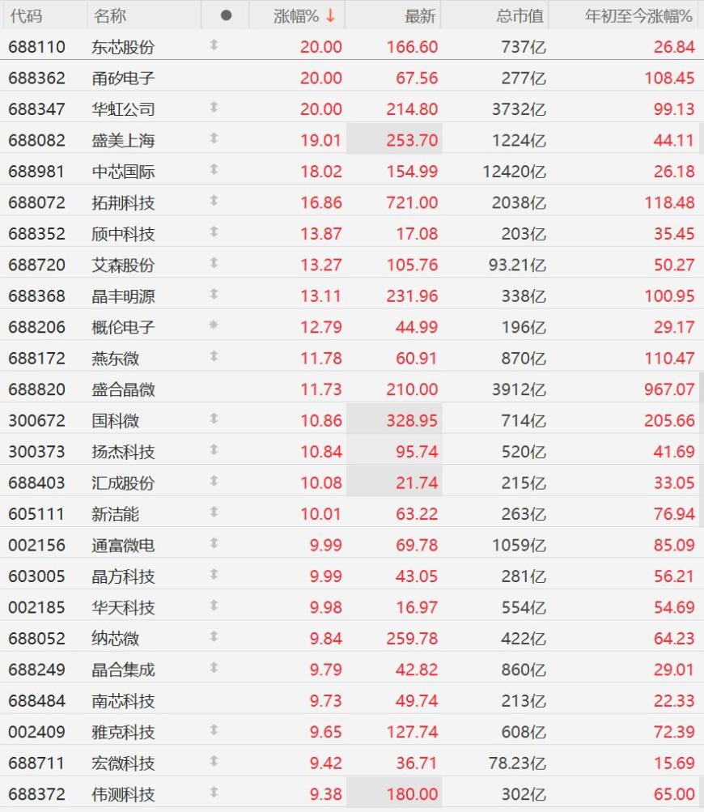Click the arrow marker icon for 拓荆科技
Viewport: 704px width, 812px height.
coord(214,201)
